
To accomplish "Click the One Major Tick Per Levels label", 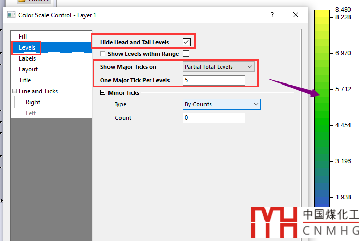I will [x=135, y=80].
